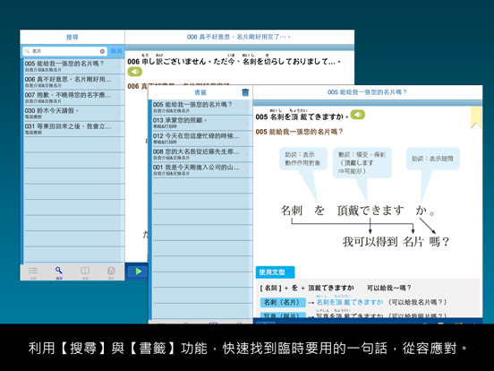Tap chevron on row 030 鈴木今天請假
Viewport: 494px width, 371px height.
click(x=118, y=113)
